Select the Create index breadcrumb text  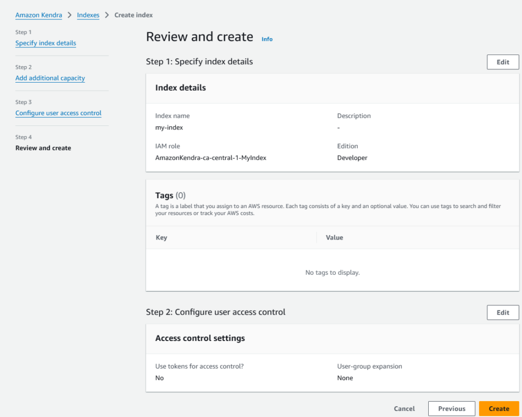(x=134, y=15)
